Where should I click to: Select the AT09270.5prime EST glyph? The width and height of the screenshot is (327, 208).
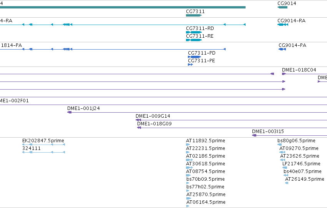(282, 152)
